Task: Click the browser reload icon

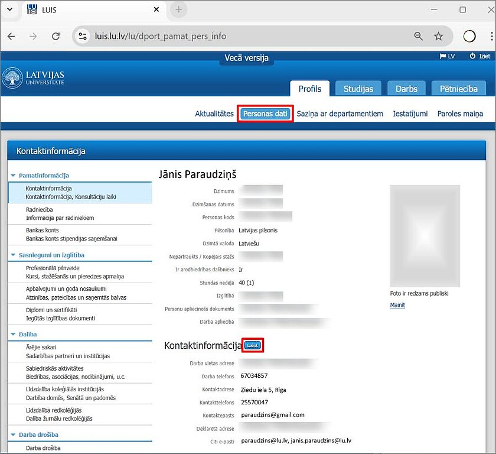Action: [x=56, y=36]
